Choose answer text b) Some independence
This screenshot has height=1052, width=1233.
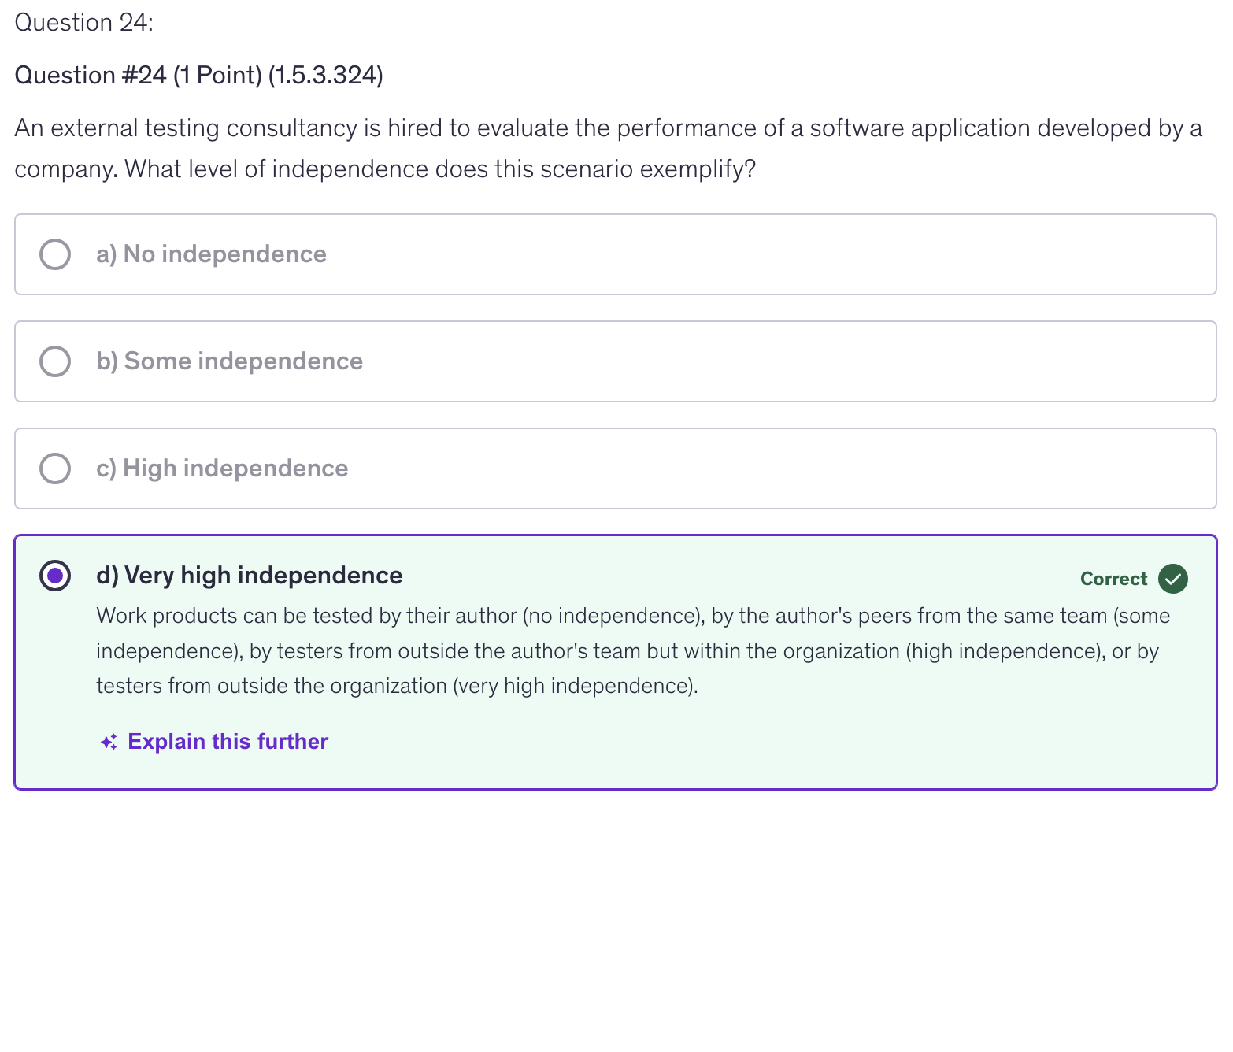click(x=229, y=361)
